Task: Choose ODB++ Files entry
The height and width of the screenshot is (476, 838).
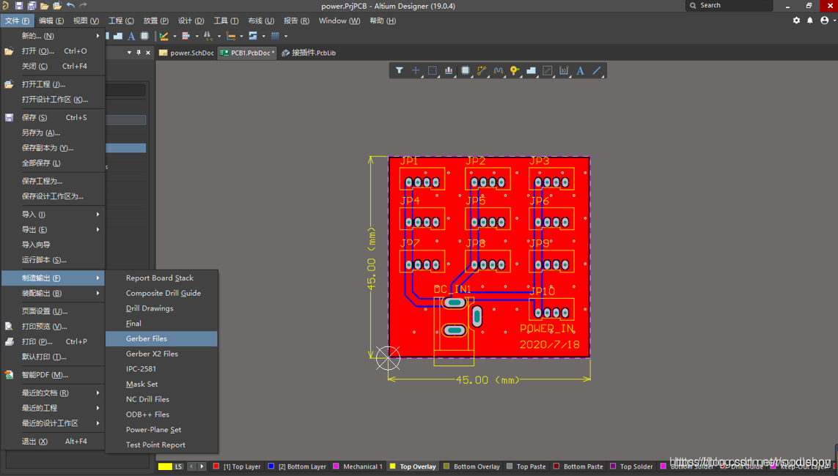Action: coord(161,414)
